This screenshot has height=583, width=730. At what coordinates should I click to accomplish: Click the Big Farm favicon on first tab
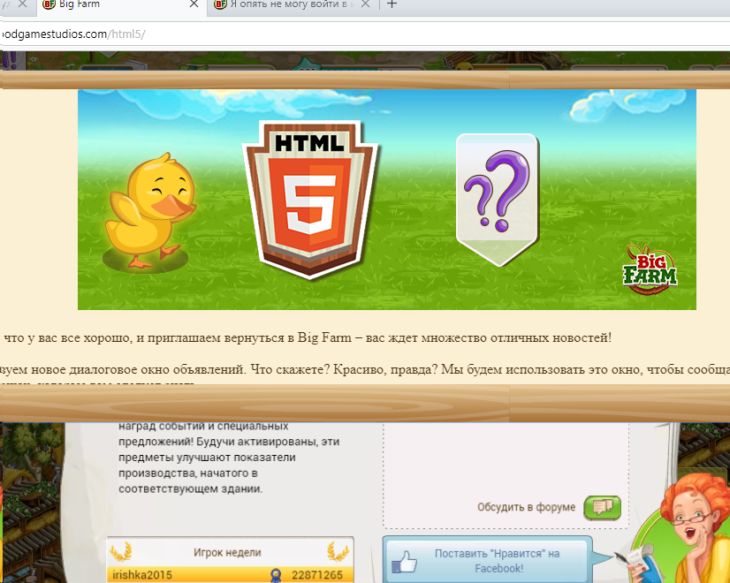pos(49,4)
